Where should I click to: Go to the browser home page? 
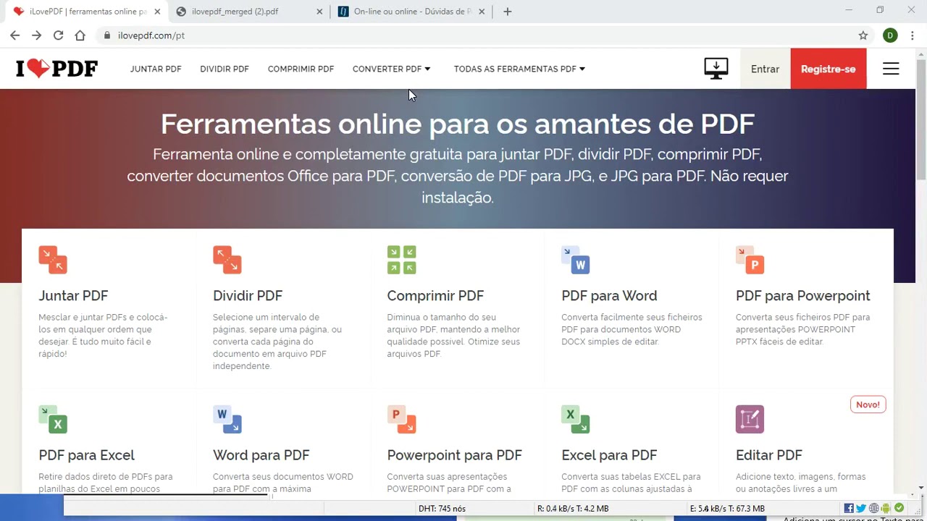tap(80, 35)
